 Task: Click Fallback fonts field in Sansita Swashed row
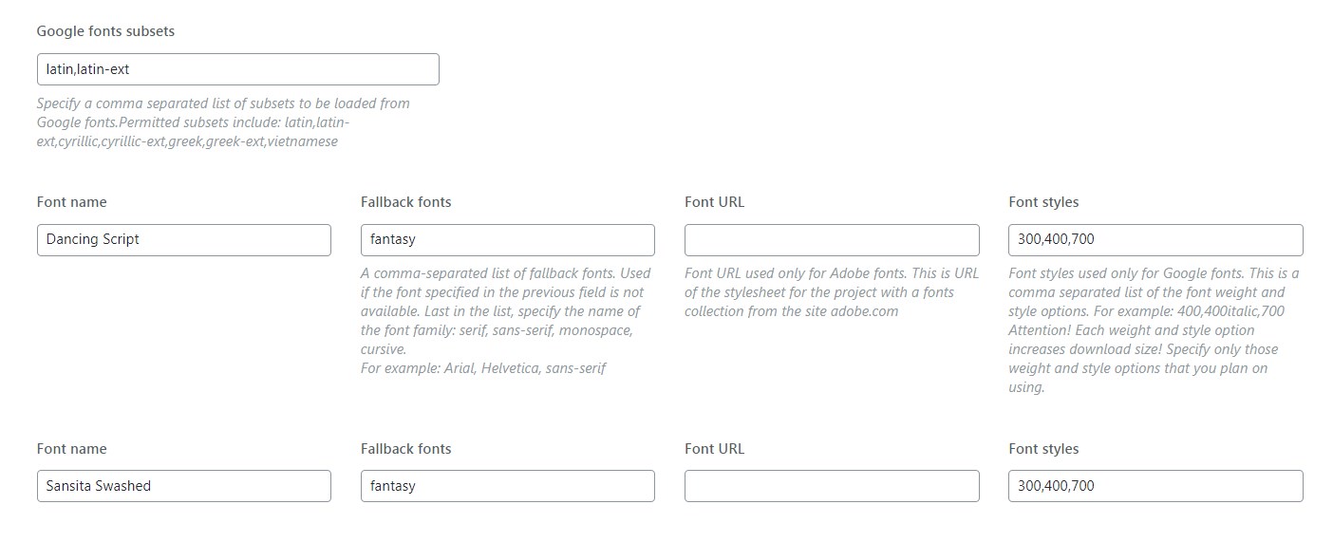coord(508,486)
